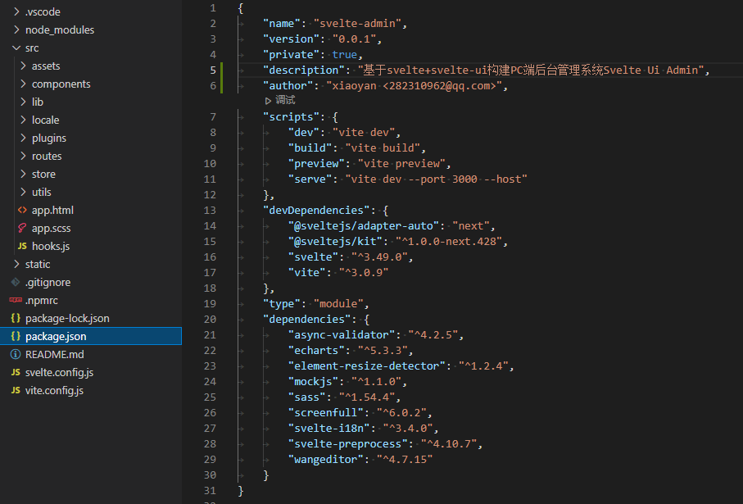Expand the routes folder chevron
The image size is (743, 504).
(x=23, y=156)
